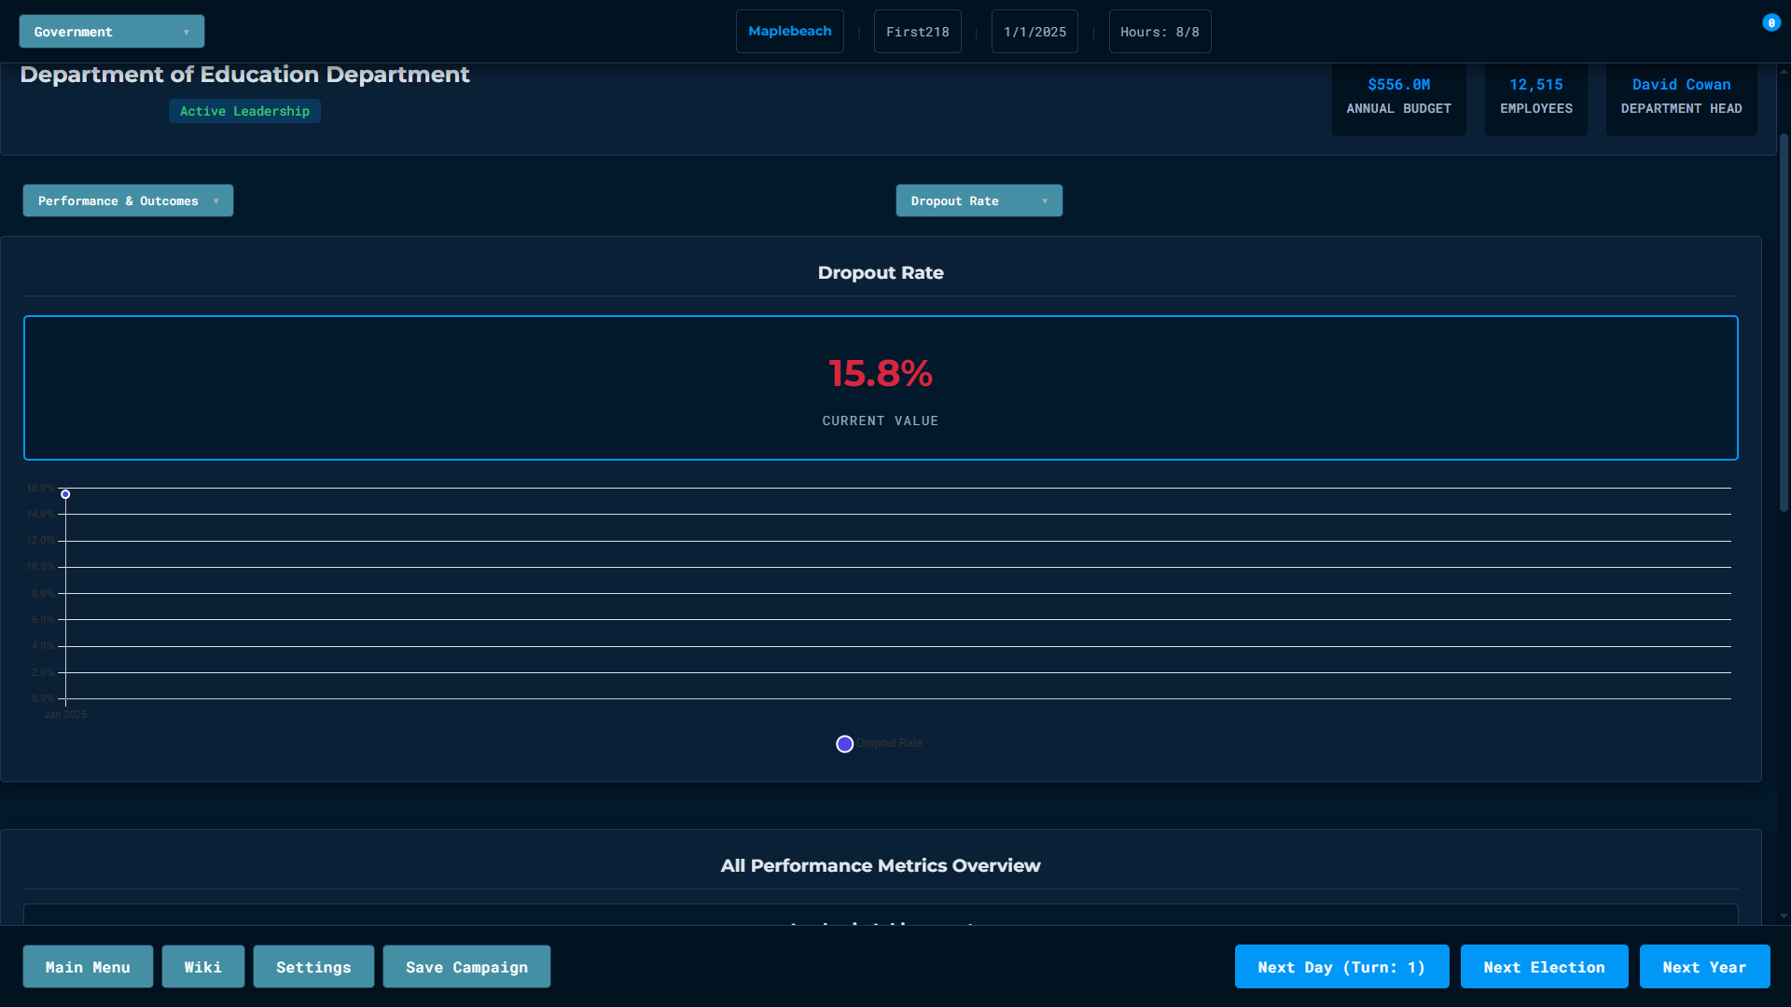Select the Hours 8/8 indicator
Image resolution: width=1791 pixels, height=1007 pixels.
click(x=1159, y=32)
